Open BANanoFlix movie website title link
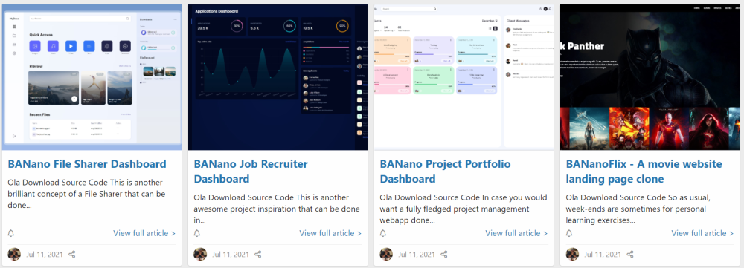Screen dimensions: 744x268 (644, 171)
